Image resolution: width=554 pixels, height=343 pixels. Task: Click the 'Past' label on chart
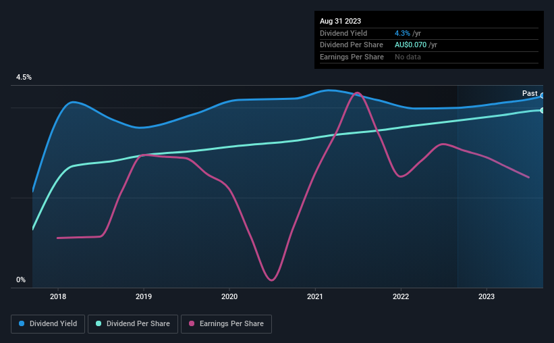[530, 93]
